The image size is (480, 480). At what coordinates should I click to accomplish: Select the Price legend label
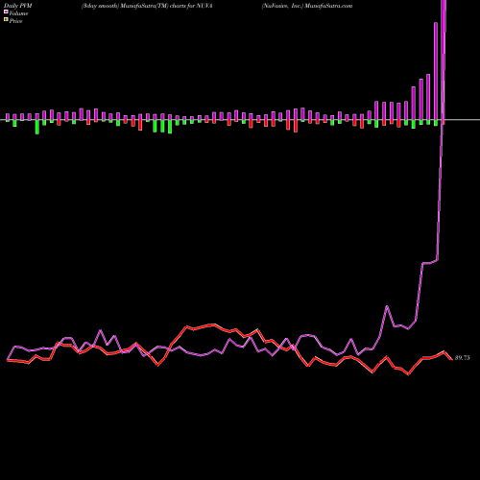point(15,21)
